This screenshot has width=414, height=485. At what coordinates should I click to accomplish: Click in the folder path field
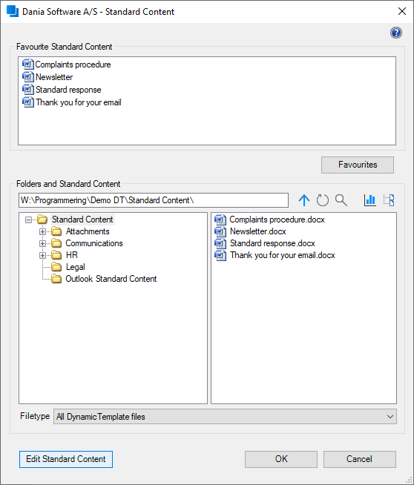coord(154,200)
